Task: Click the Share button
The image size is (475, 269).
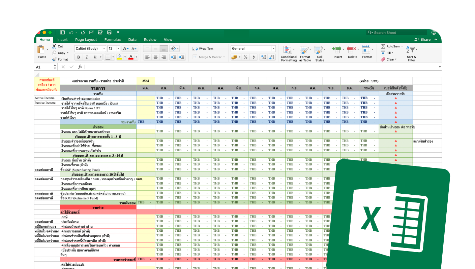Action: 422,39
